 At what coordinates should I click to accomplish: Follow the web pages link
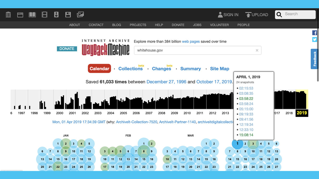[191, 42]
